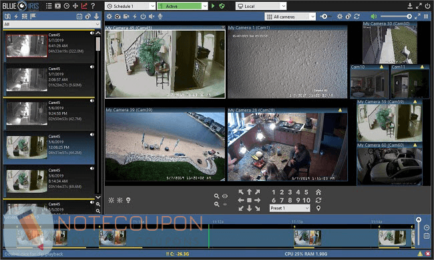Open the Schedule 1 dropdown

click(130, 6)
